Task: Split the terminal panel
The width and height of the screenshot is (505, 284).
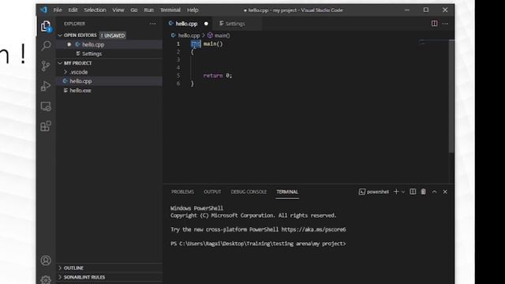Action: [413, 192]
